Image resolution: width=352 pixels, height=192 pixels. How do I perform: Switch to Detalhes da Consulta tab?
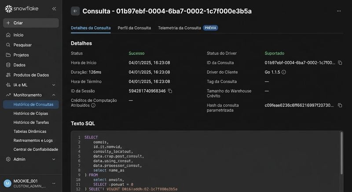[91, 28]
